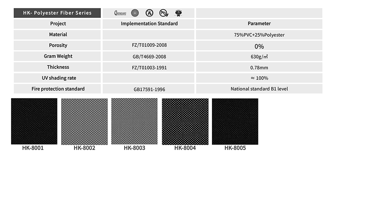Click the FZ/T01009-2008 porosity standard
Viewport: 366px width, 206px height.
click(x=149, y=46)
